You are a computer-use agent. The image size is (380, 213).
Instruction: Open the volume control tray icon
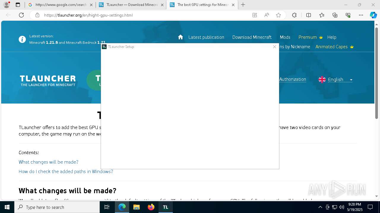[x=341, y=207]
